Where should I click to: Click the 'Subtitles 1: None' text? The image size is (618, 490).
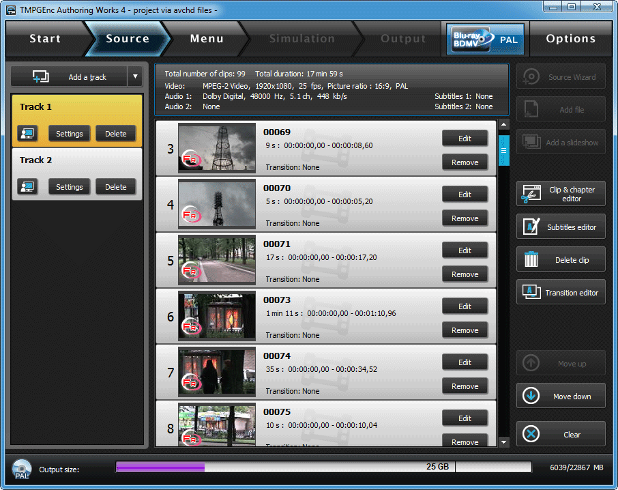click(x=464, y=96)
